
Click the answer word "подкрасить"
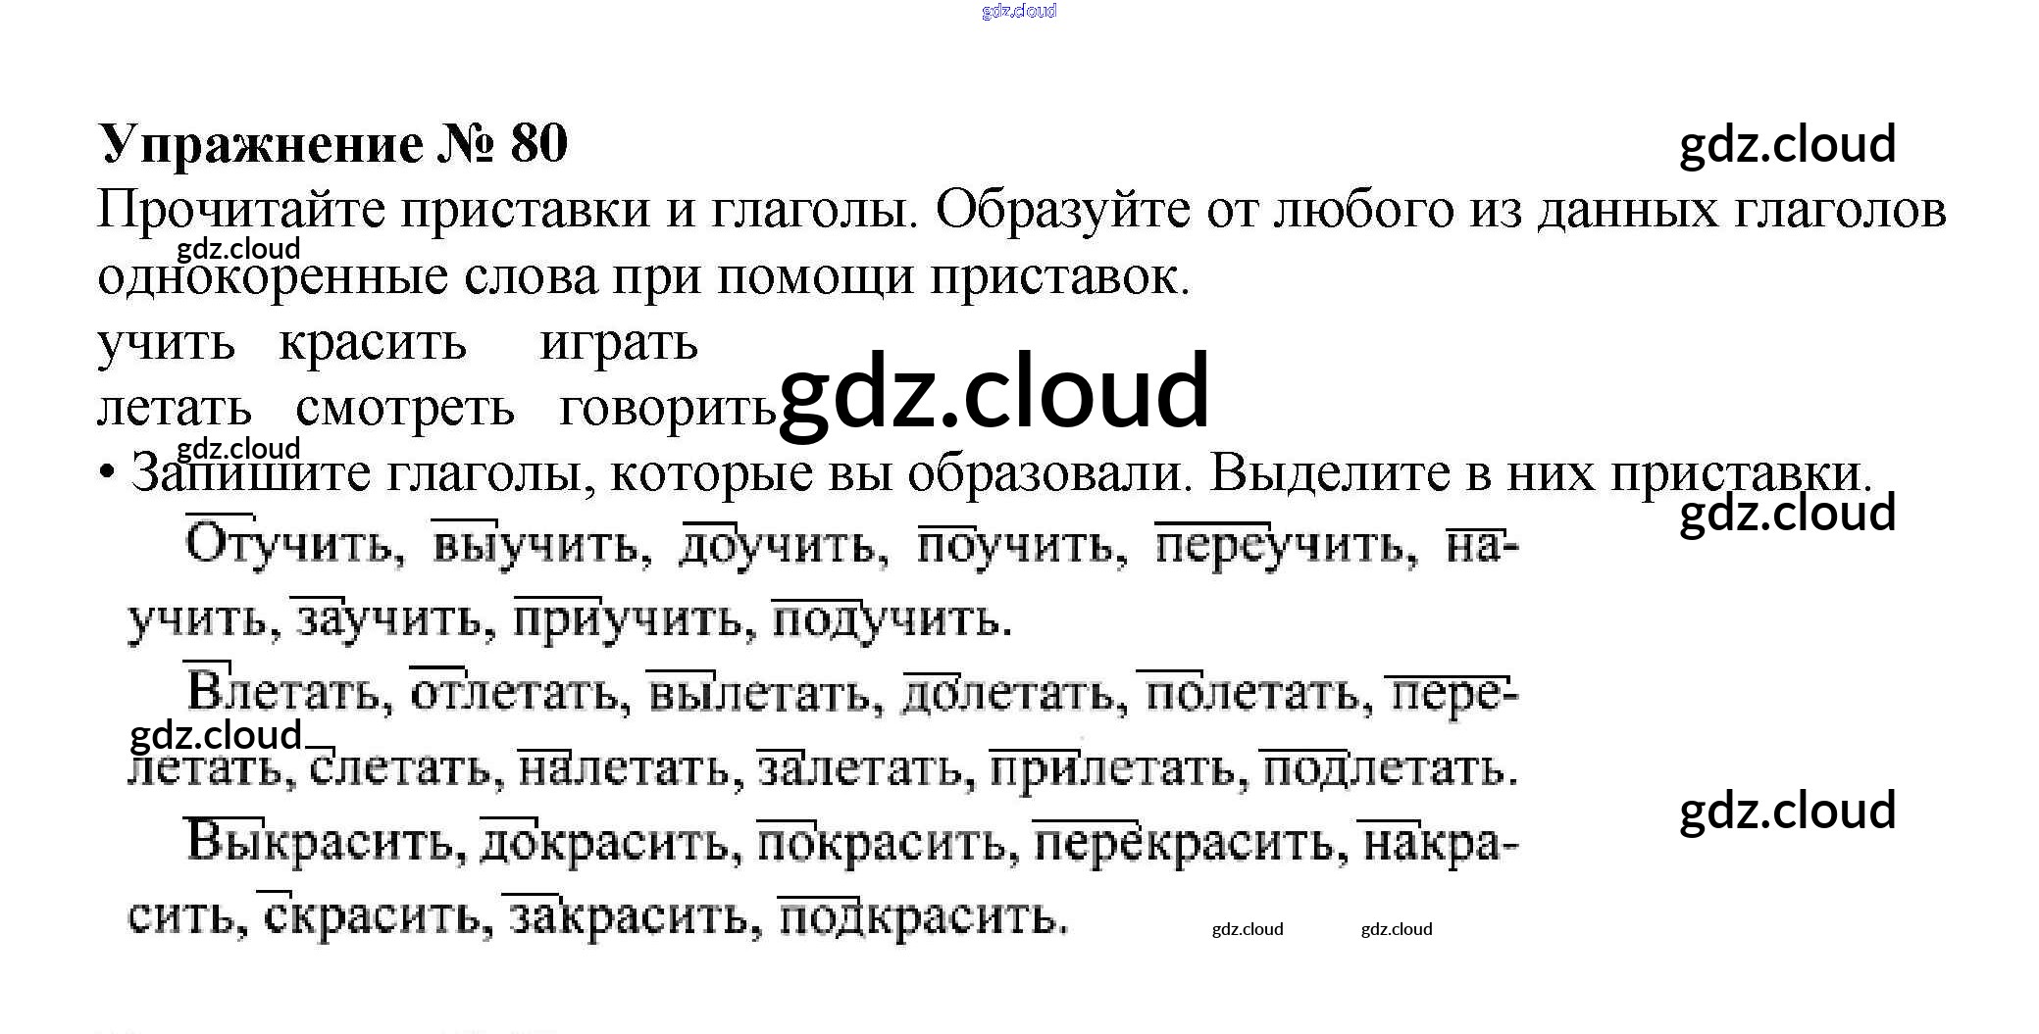point(920,917)
